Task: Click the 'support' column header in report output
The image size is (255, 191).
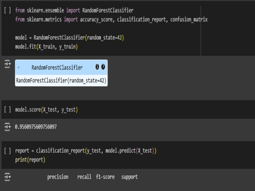Action: coord(130,177)
